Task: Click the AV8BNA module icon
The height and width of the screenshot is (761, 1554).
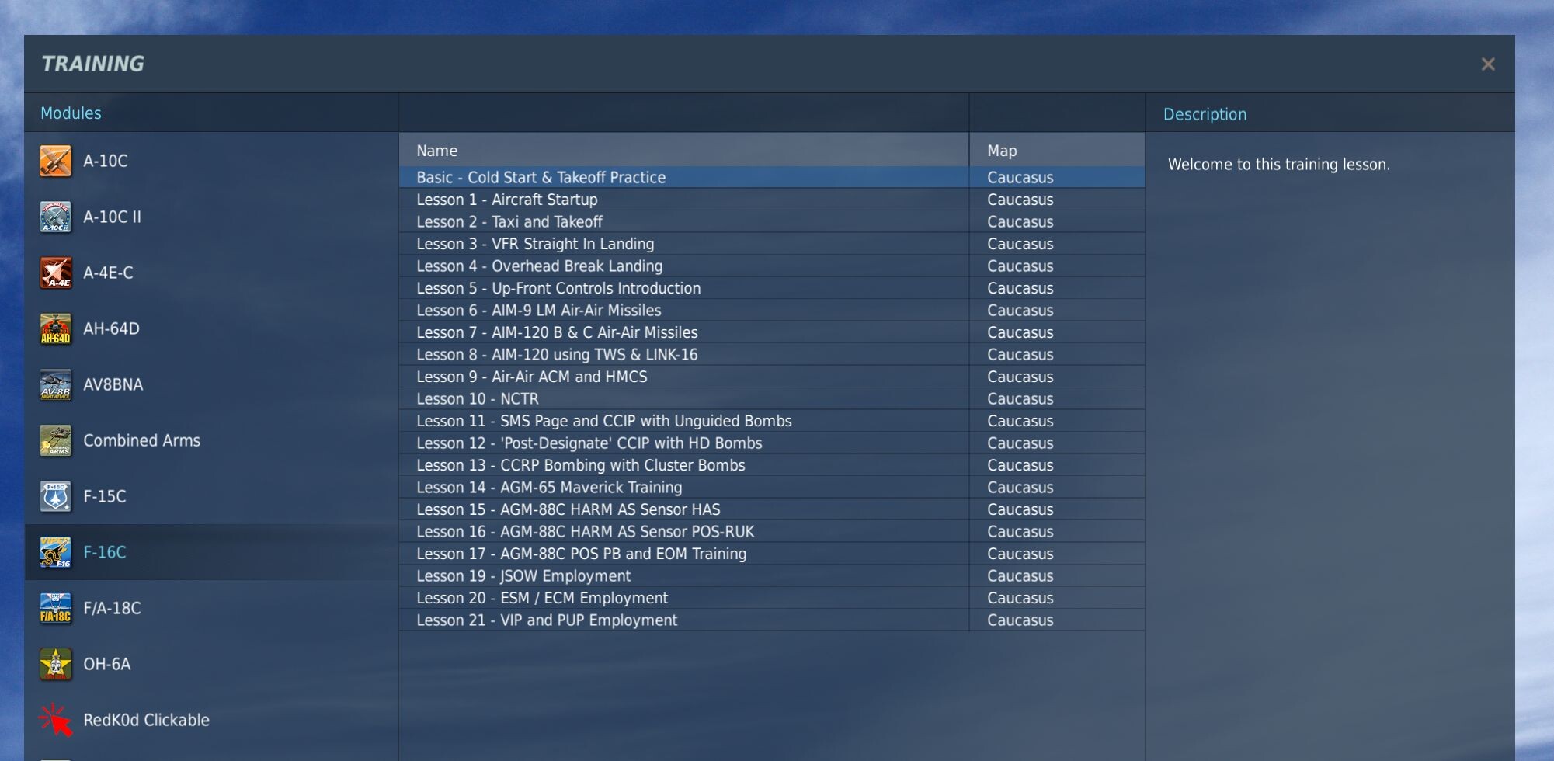Action: pos(55,384)
